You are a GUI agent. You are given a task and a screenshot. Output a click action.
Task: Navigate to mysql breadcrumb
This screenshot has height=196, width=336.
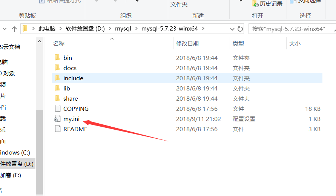point(123,29)
